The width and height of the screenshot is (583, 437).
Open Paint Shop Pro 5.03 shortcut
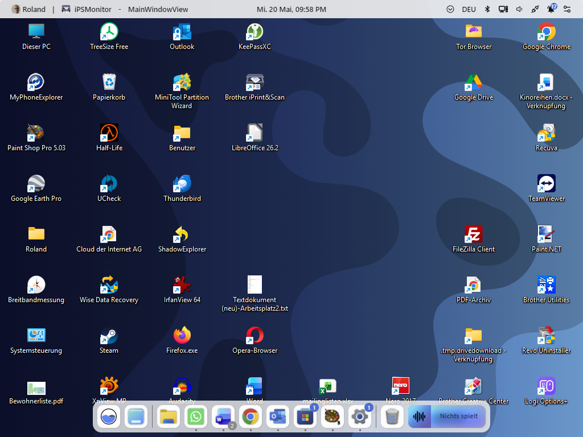pyautogui.click(x=36, y=138)
